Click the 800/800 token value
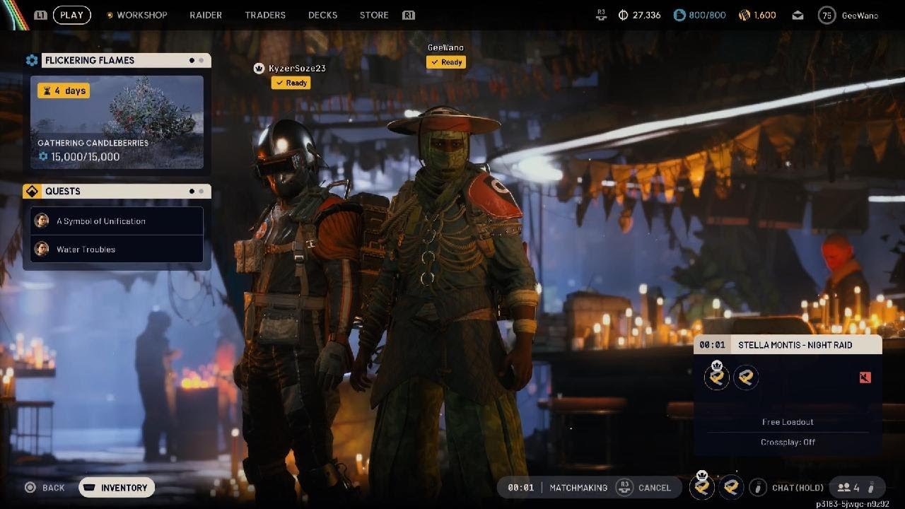905x509 pixels. (707, 15)
